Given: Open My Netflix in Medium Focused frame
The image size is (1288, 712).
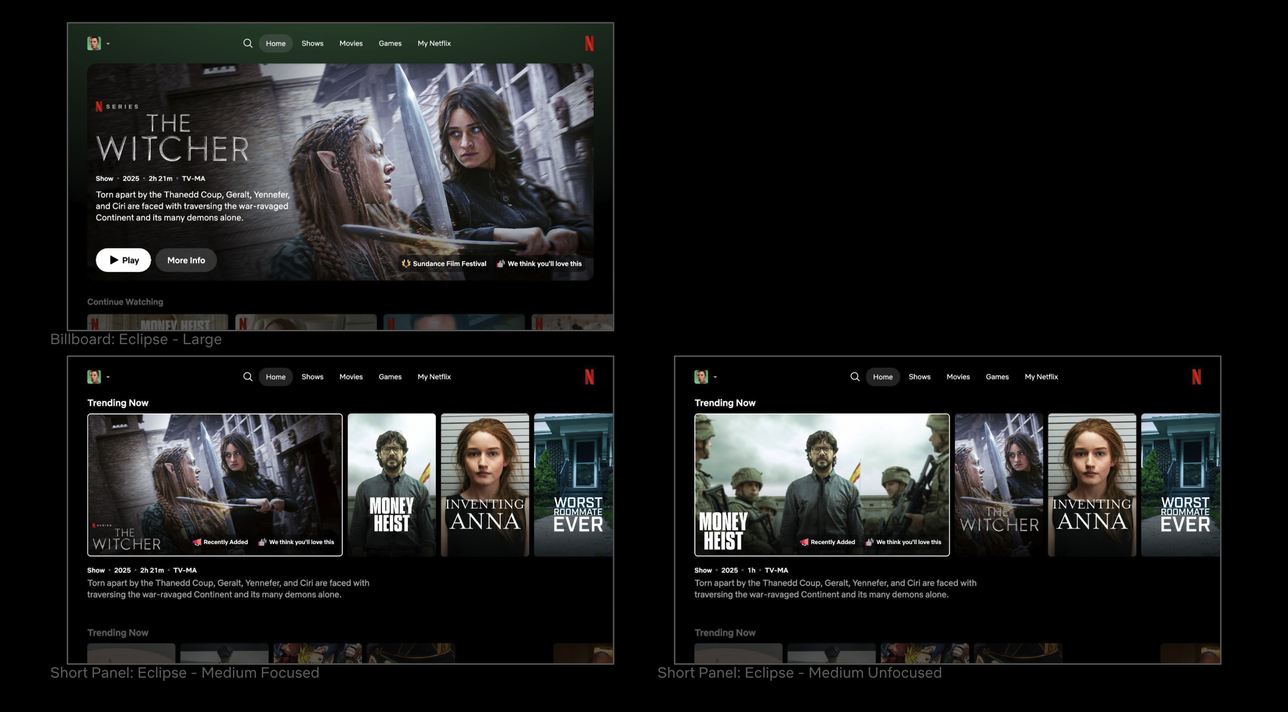Looking at the screenshot, I should 434,377.
